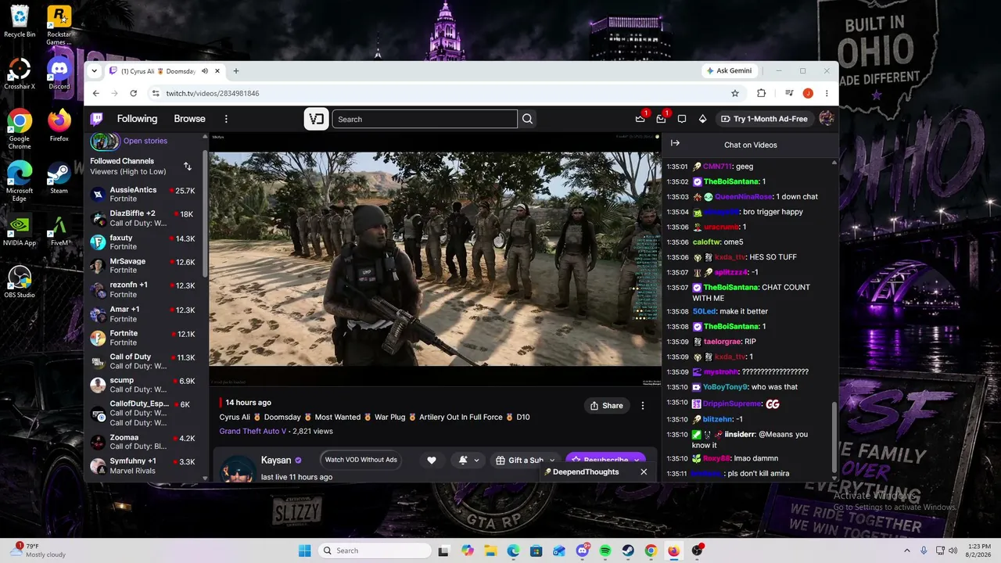Click Try 1-Month Ad-Free button
This screenshot has width=1001, height=563.
[x=764, y=119]
